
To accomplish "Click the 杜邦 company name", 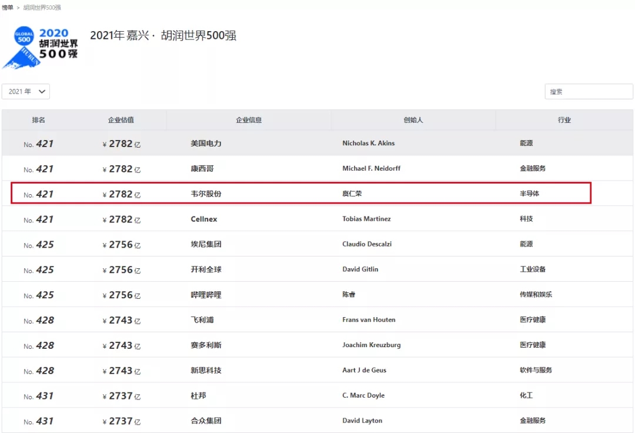I will tap(198, 396).
